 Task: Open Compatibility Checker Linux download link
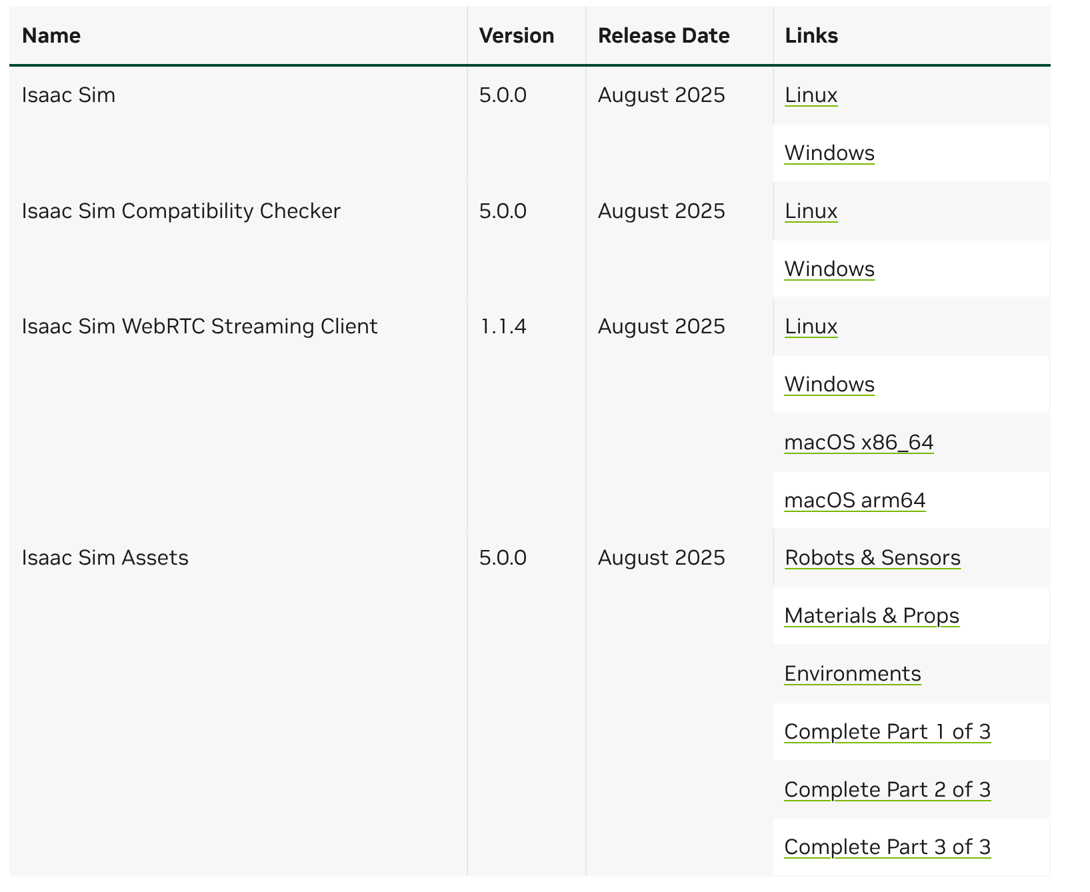[x=811, y=211]
